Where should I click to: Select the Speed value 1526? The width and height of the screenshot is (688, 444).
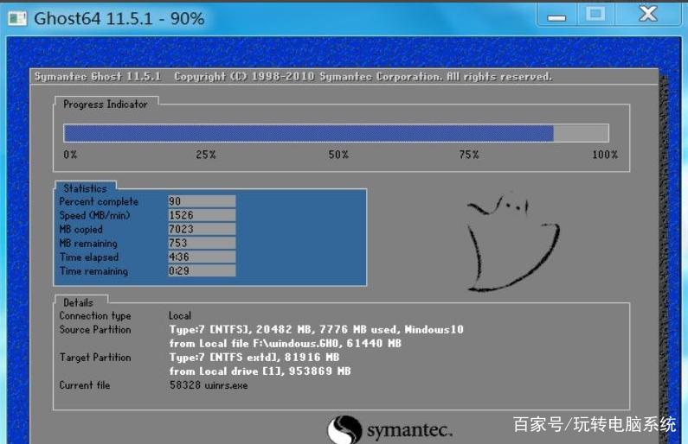[202, 215]
